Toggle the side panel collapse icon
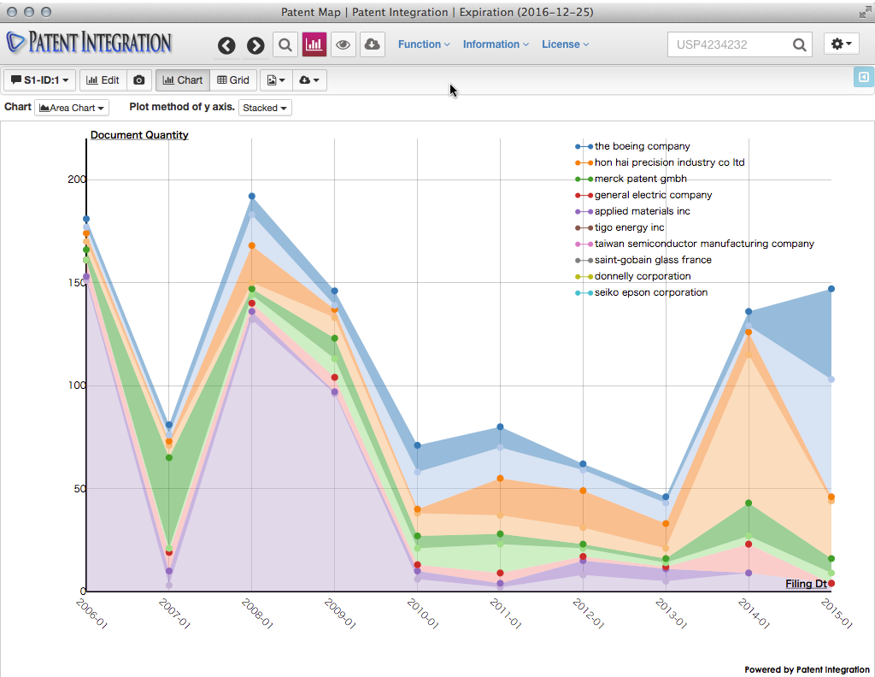Image resolution: width=875 pixels, height=677 pixels. coord(863,77)
